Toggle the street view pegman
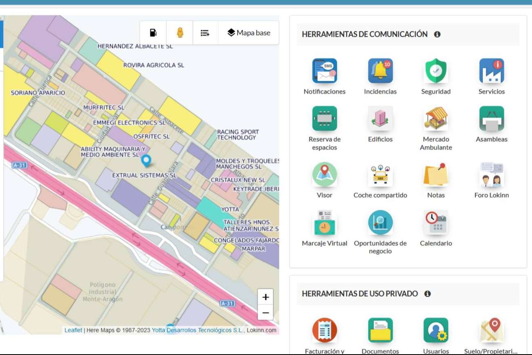The width and height of the screenshot is (532, 355). pyautogui.click(x=180, y=33)
